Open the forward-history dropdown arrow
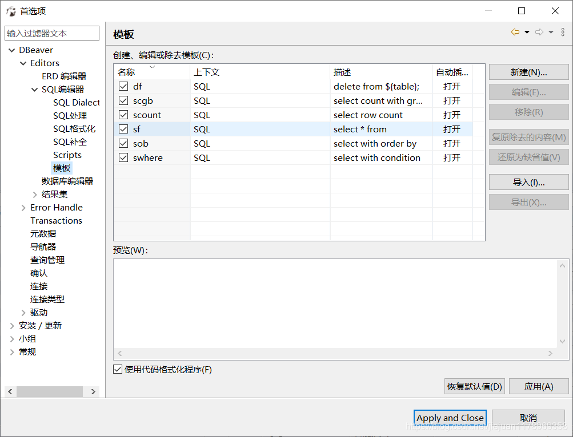This screenshot has width=573, height=437. coord(550,31)
